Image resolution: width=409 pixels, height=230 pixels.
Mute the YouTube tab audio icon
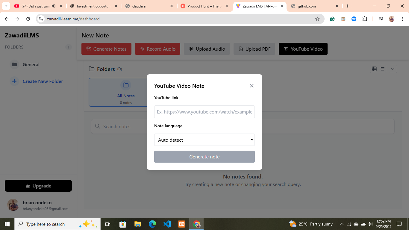(54, 6)
